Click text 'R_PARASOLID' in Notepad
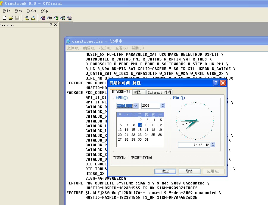268x205 pixels. coord(99,64)
